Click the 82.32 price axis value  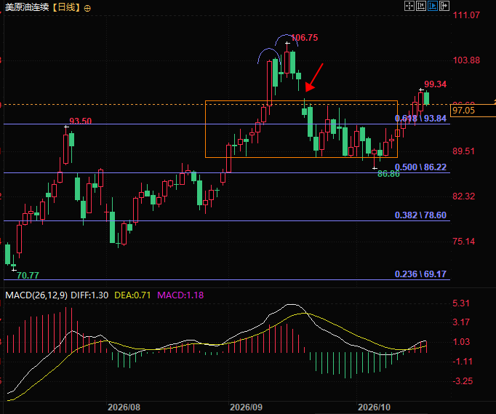(464, 196)
